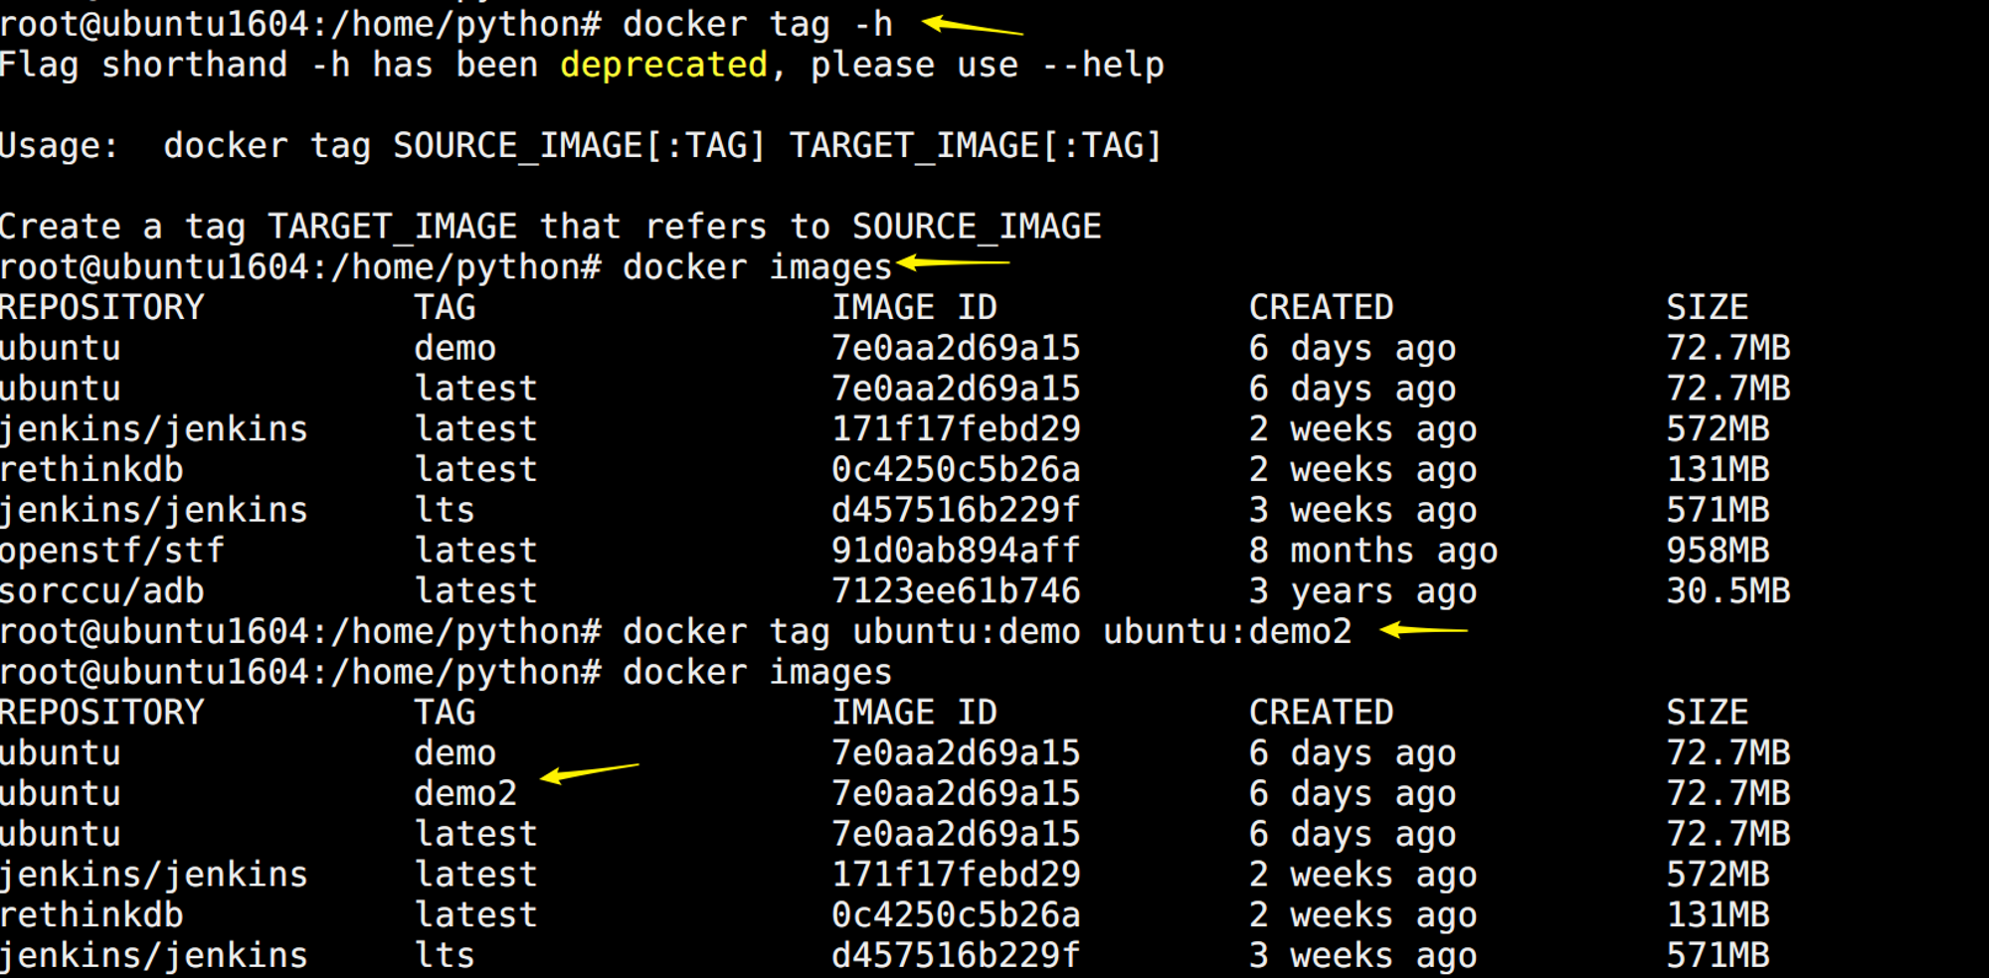This screenshot has width=1989, height=978.
Task: Click "latest" tag in the sorccu/adb row
Action: coord(476,591)
